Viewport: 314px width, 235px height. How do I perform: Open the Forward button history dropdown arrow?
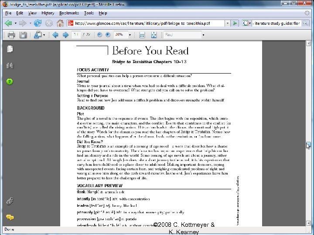tap(30, 23)
